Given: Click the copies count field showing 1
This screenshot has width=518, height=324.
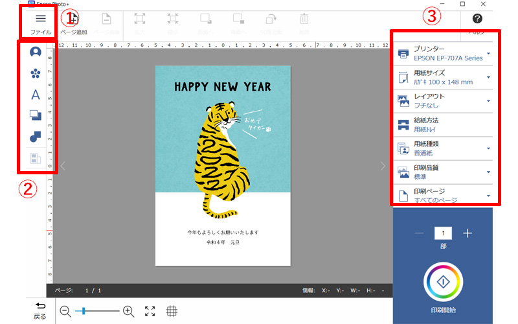Looking at the screenshot, I should [x=443, y=233].
